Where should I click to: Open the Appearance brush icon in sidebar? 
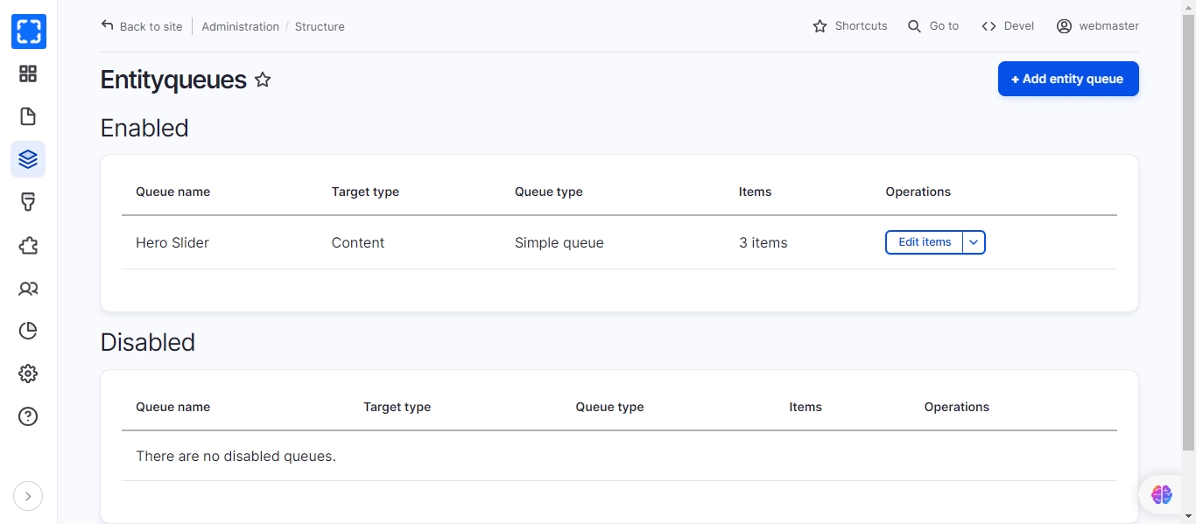tap(28, 202)
